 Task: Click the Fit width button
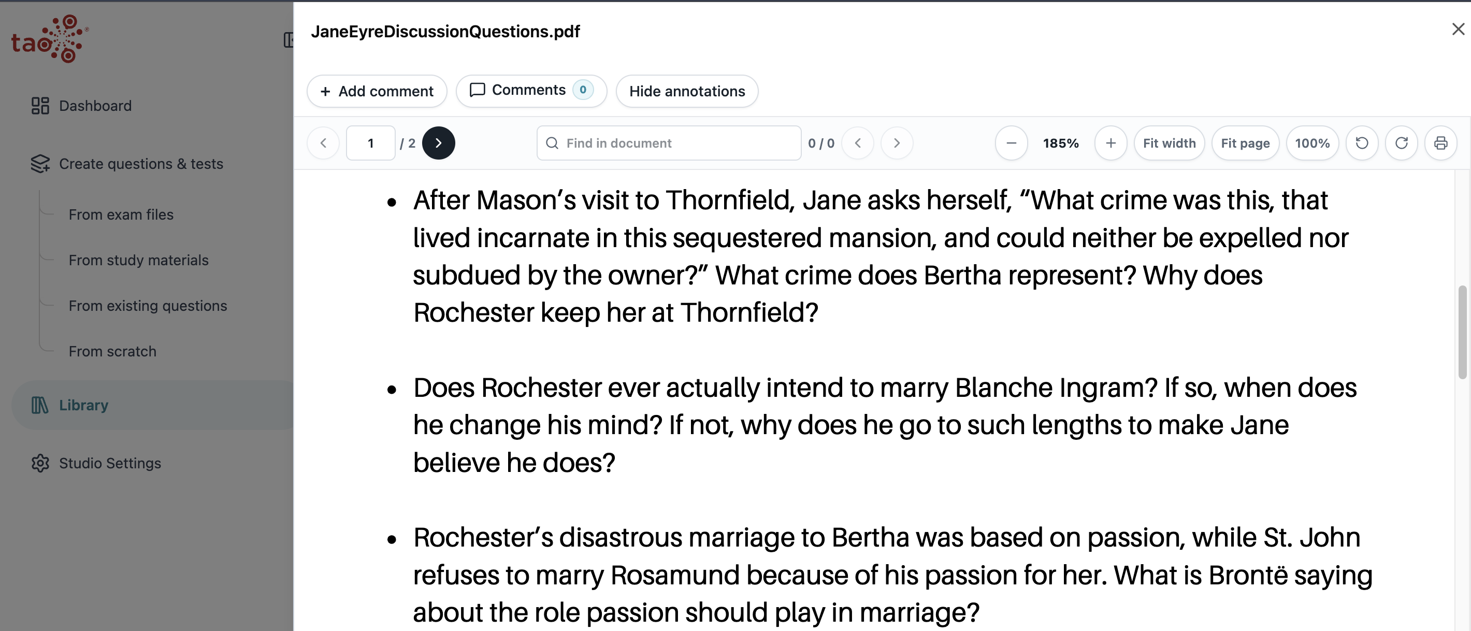tap(1169, 143)
